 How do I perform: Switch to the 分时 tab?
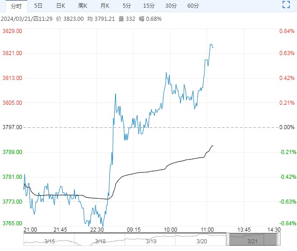point(16,6)
